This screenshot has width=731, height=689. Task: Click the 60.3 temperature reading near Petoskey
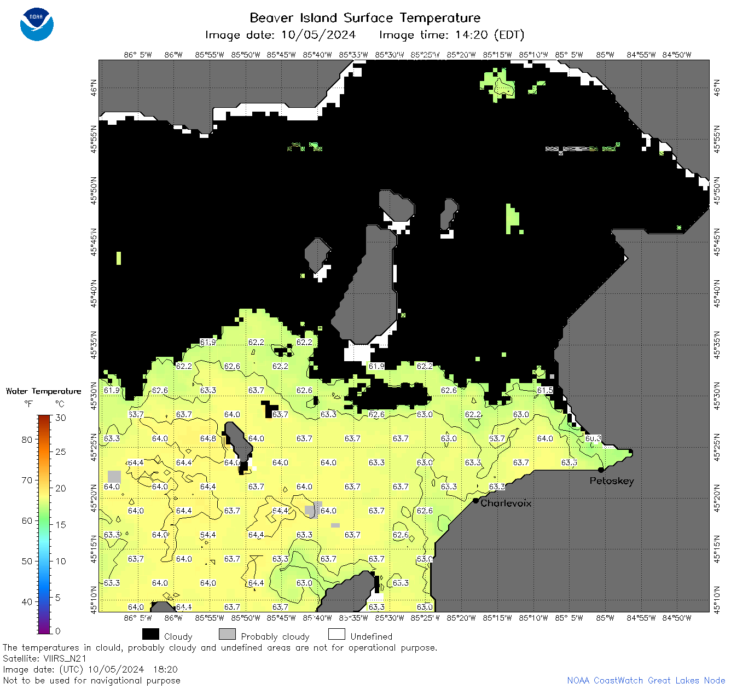point(593,438)
